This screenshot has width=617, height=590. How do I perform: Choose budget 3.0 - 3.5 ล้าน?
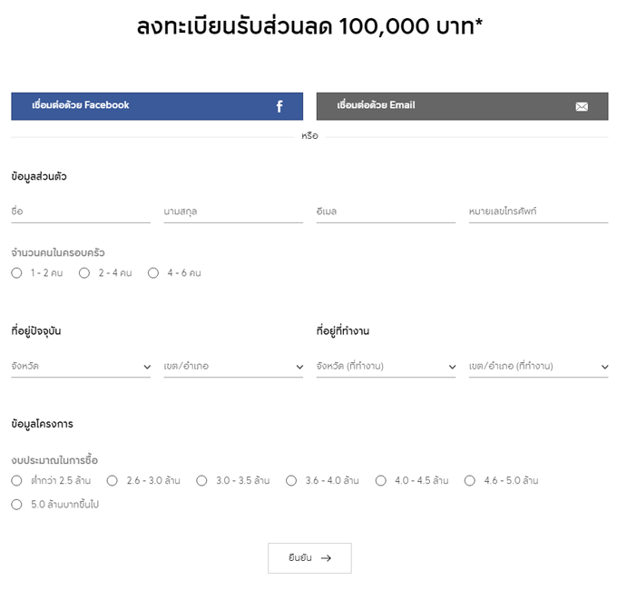click(201, 480)
